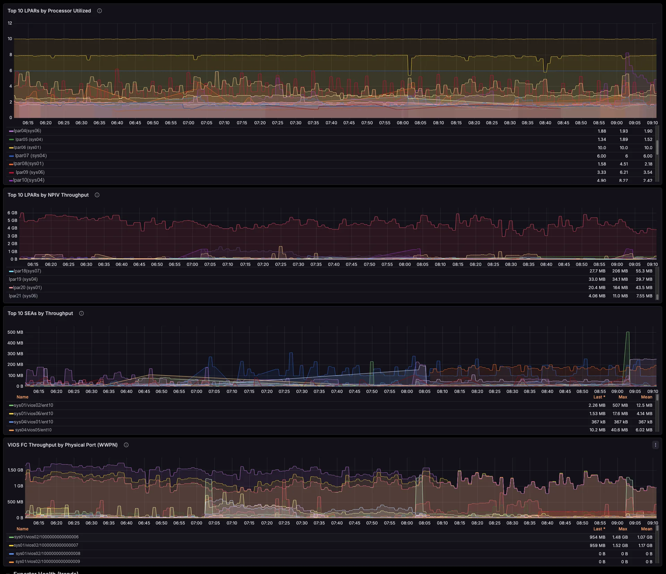Sort VIOS FC legend by Max column
Image resolution: width=666 pixels, height=574 pixels.
(x=623, y=529)
